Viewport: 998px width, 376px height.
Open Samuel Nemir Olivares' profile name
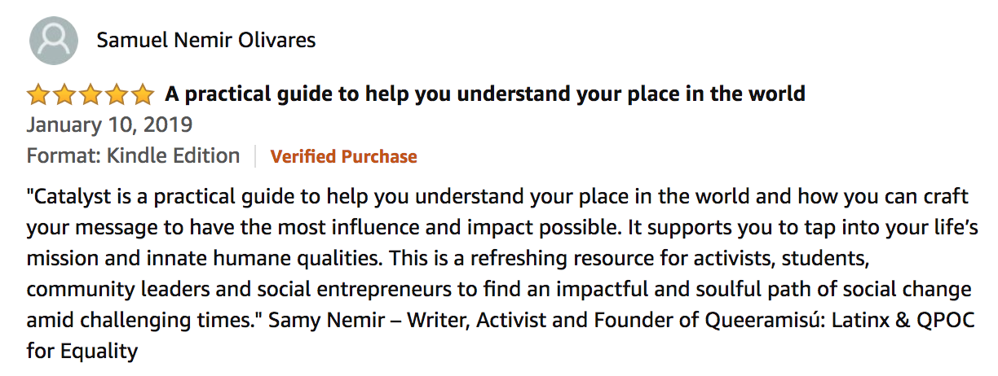tap(205, 40)
